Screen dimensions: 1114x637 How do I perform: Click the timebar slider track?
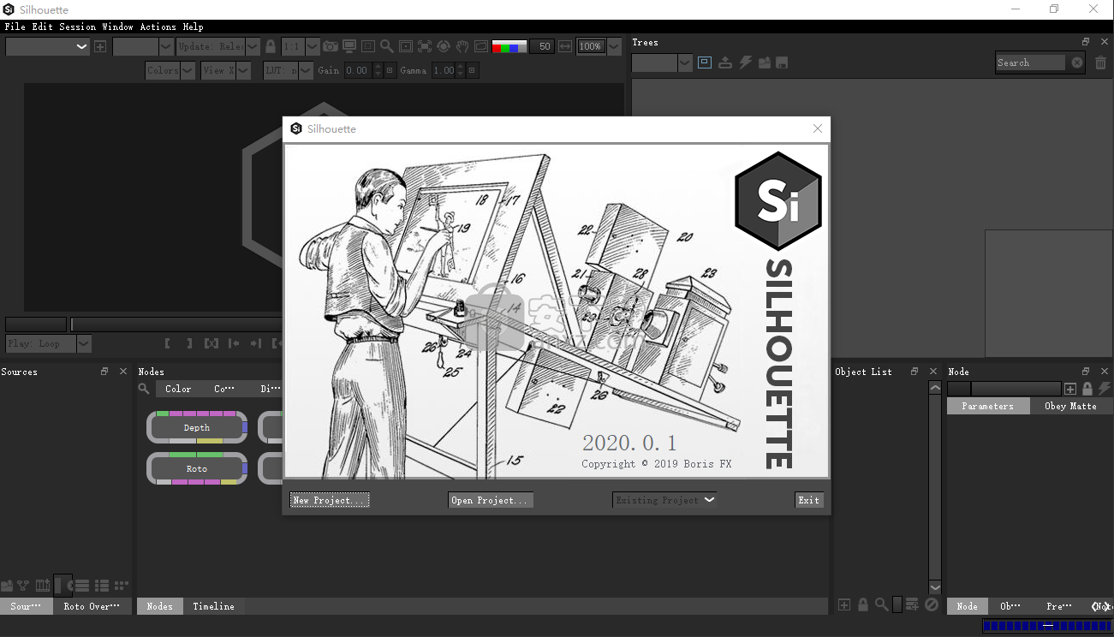(x=176, y=324)
